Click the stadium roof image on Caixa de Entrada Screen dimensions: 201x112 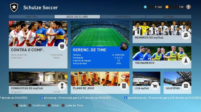pyautogui.click(x=177, y=79)
